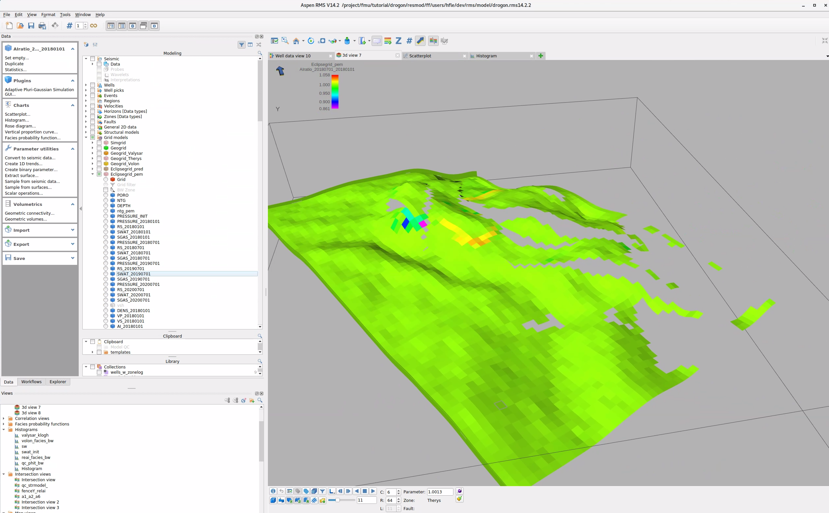Toggle the Wells visibility checkbox
The width and height of the screenshot is (829, 513).
[92, 85]
